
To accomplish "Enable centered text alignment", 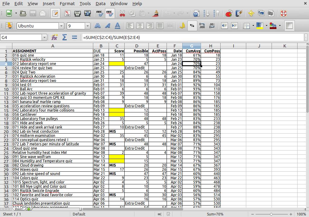I will 140,26.
